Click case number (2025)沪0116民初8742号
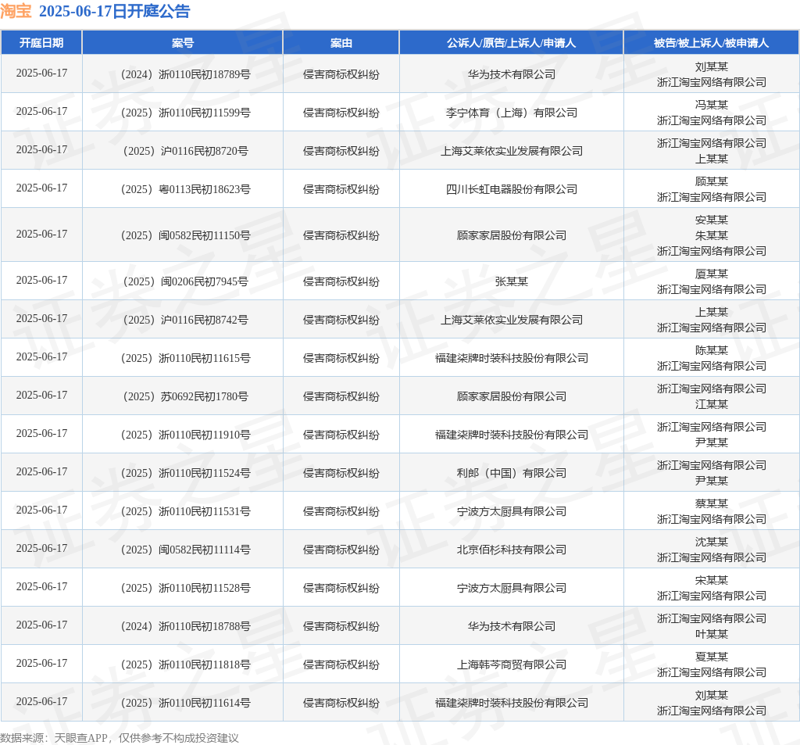The image size is (800, 745). point(186,320)
